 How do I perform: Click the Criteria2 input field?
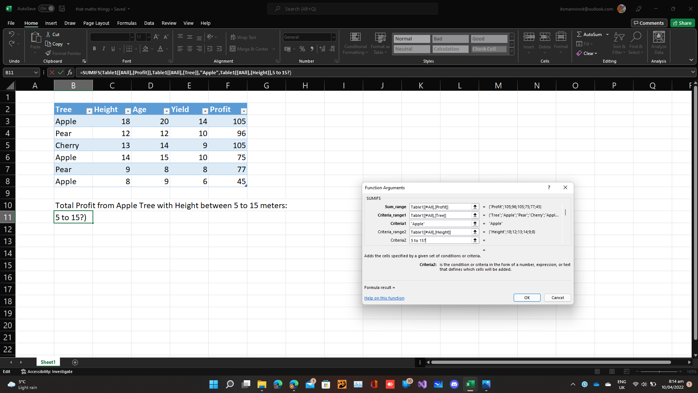point(440,240)
